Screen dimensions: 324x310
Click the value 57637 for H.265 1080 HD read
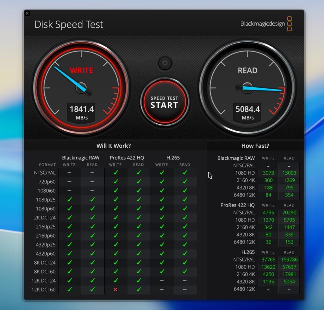289,267
